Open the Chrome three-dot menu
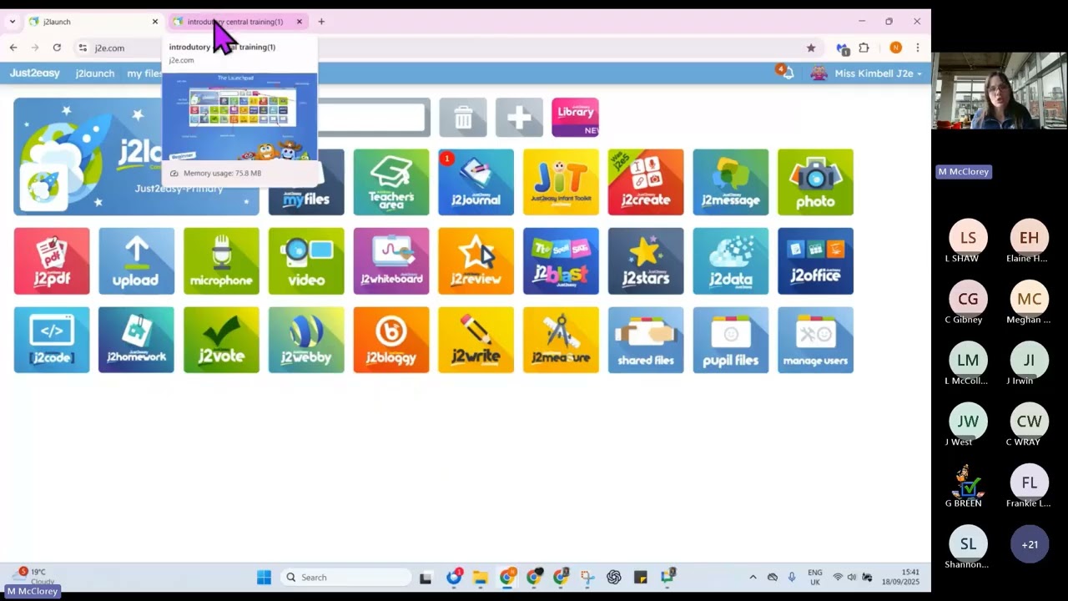This screenshot has width=1068, height=601. coord(917,48)
